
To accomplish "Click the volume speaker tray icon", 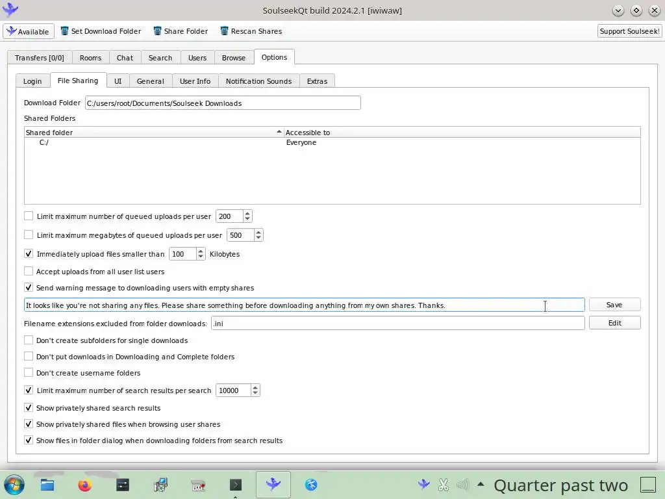I will click(462, 485).
